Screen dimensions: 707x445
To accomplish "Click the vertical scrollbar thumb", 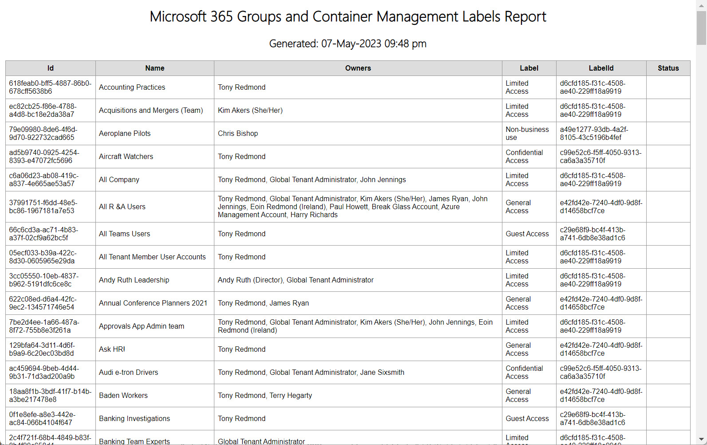I will point(701,28).
